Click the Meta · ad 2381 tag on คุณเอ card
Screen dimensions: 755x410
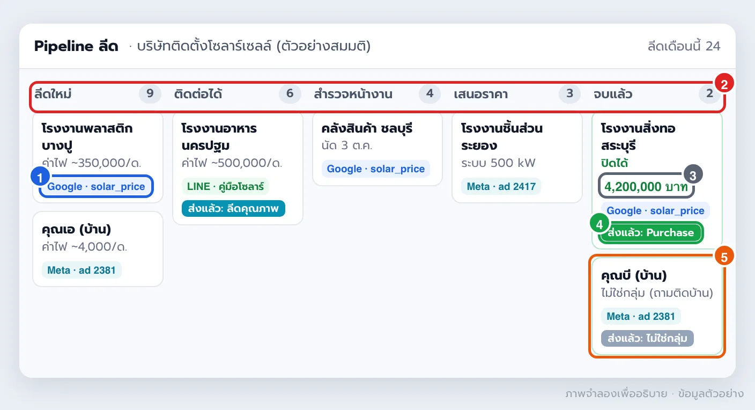click(82, 270)
